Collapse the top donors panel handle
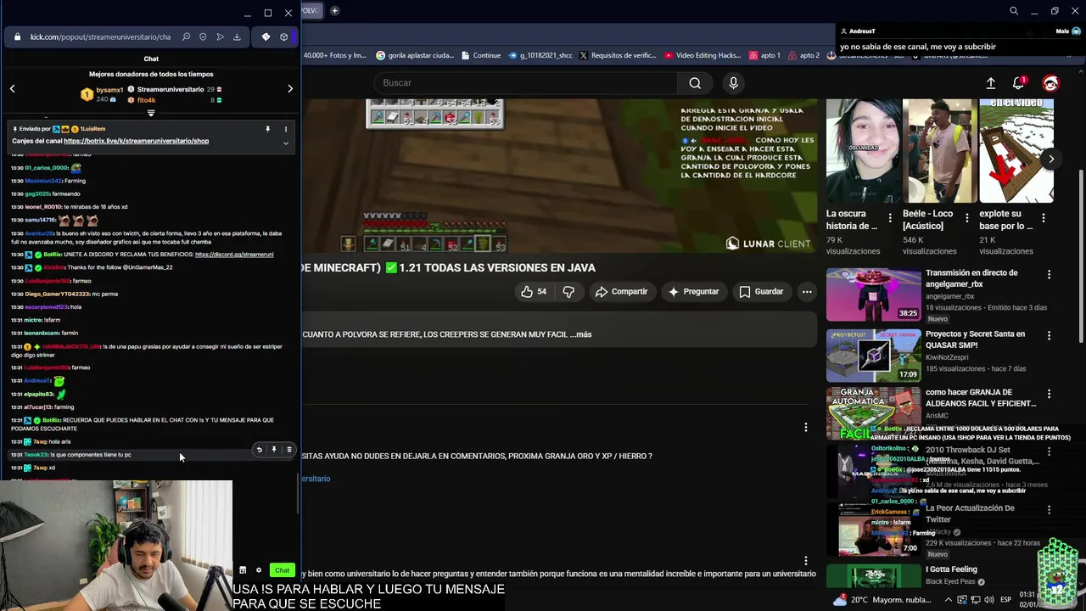Viewport: 1086px width, 611px height. [x=151, y=113]
